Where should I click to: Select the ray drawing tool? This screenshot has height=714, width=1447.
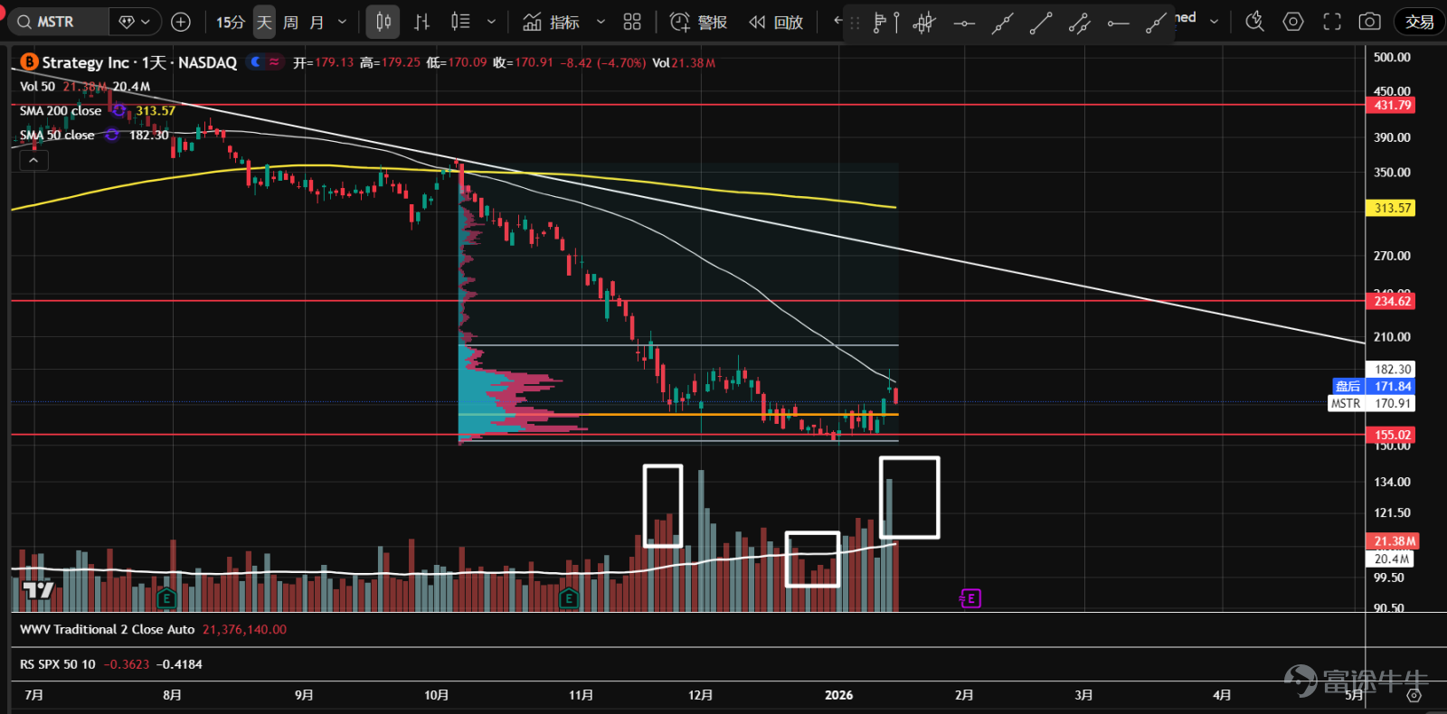click(x=1156, y=23)
